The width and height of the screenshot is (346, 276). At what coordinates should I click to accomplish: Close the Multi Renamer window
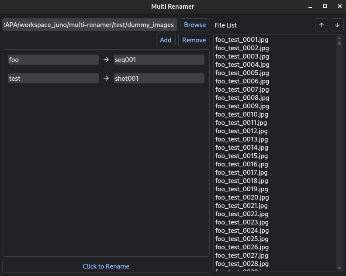point(340,7)
